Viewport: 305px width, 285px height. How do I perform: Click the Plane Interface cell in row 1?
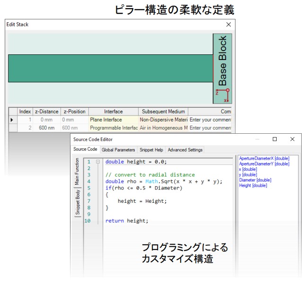pos(113,120)
